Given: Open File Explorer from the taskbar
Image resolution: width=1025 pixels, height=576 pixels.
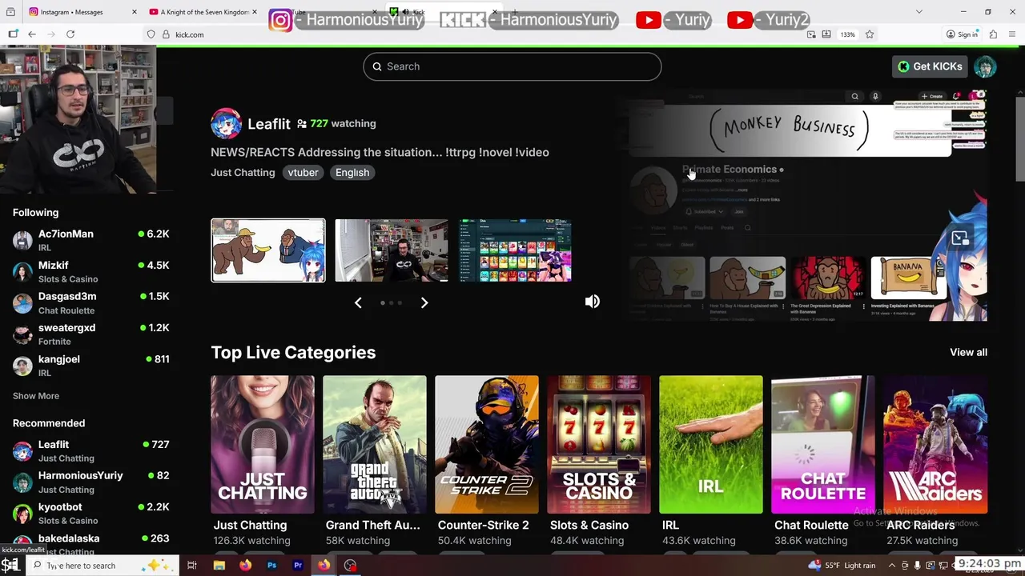Looking at the screenshot, I should (219, 566).
